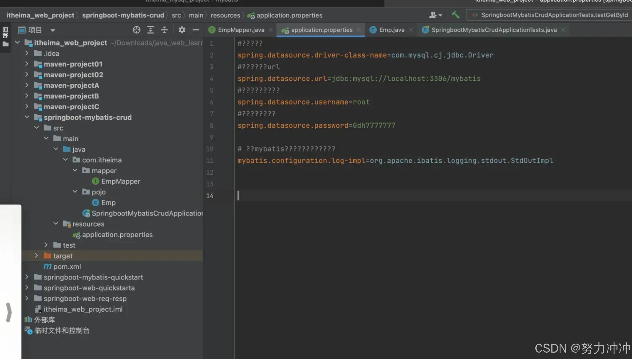Screen dimensions: 632x359
Task: Collapse the springboot-mybatis-crud module
Action: (27, 117)
